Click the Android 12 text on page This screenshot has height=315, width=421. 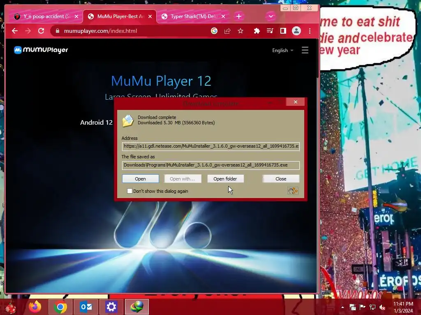pos(96,122)
